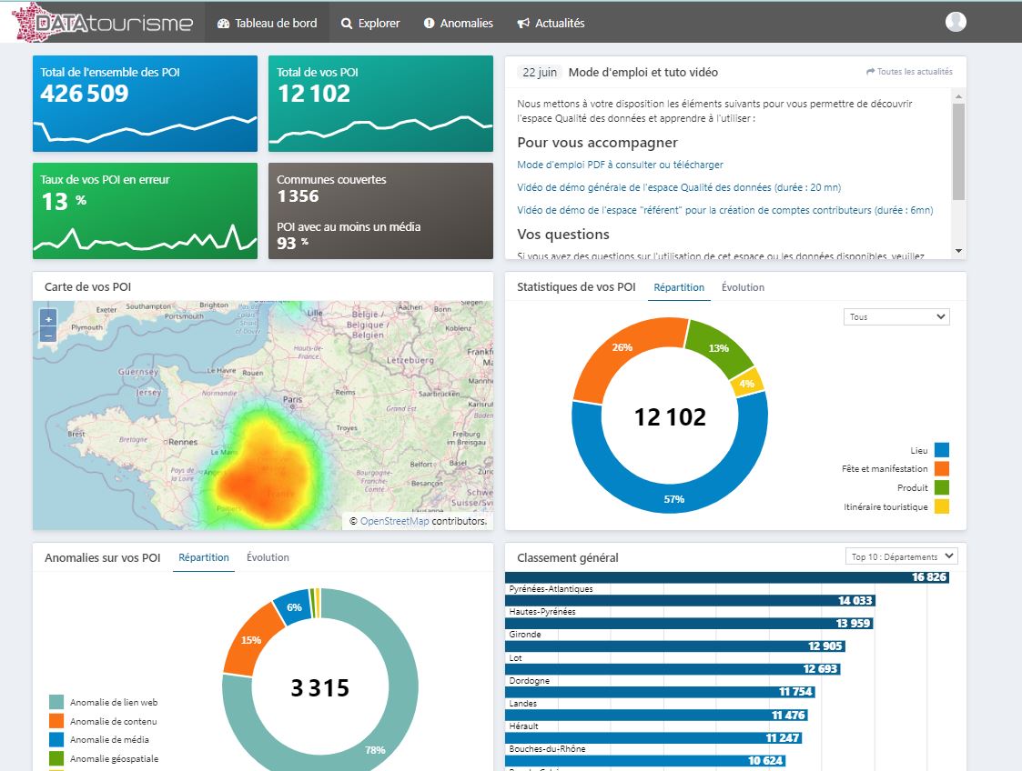1022x771 pixels.
Task: Zoom in on the POI map
Action: (48, 319)
